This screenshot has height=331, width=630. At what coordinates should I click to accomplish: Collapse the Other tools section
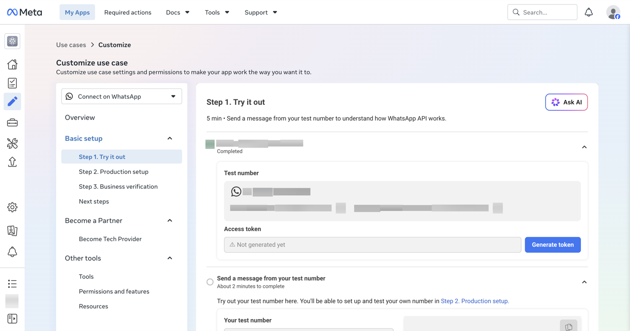(170, 258)
